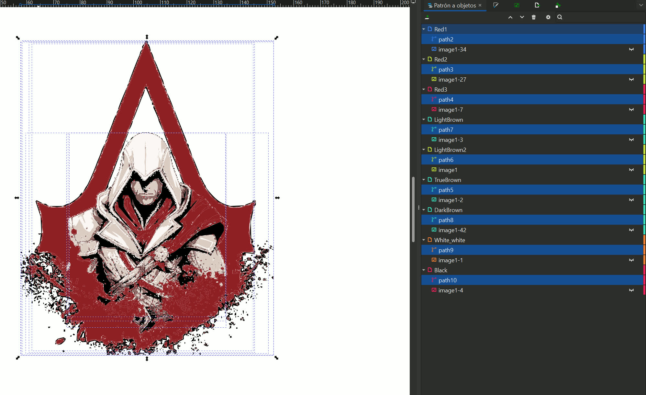Collapse the Black layer
This screenshot has height=395, width=646.
[424, 270]
